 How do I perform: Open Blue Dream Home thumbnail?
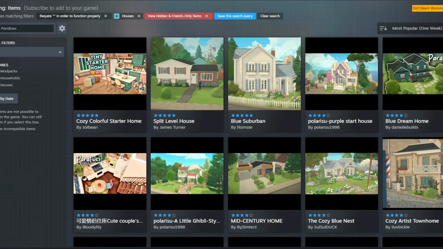(x=413, y=74)
